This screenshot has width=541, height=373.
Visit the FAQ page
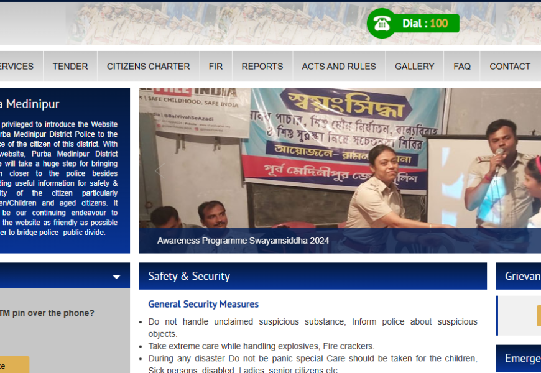click(462, 67)
